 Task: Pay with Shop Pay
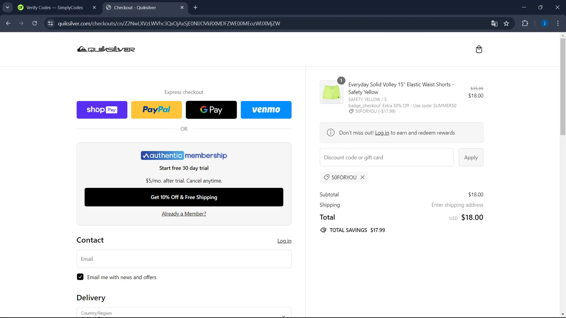(x=102, y=110)
